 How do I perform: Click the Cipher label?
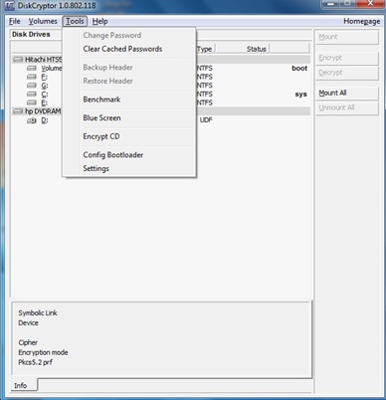tap(28, 342)
